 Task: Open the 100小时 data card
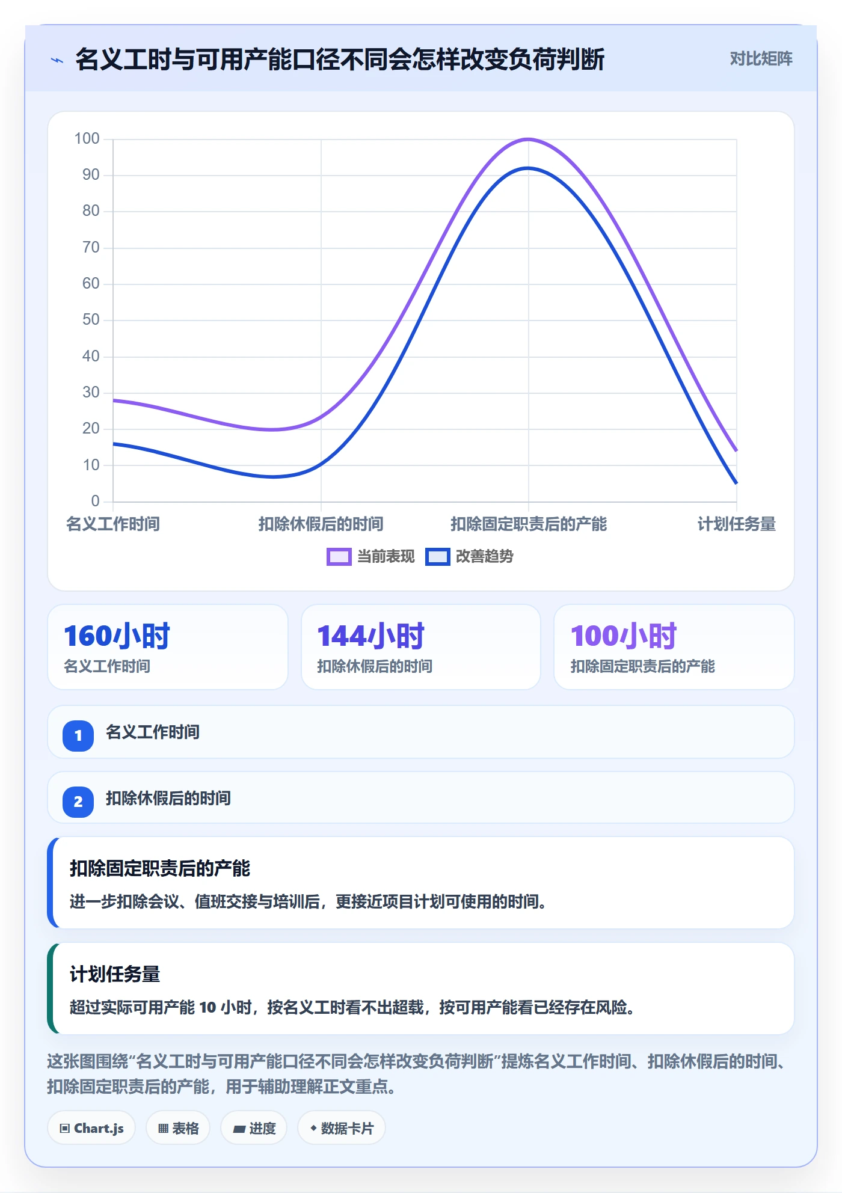click(674, 647)
